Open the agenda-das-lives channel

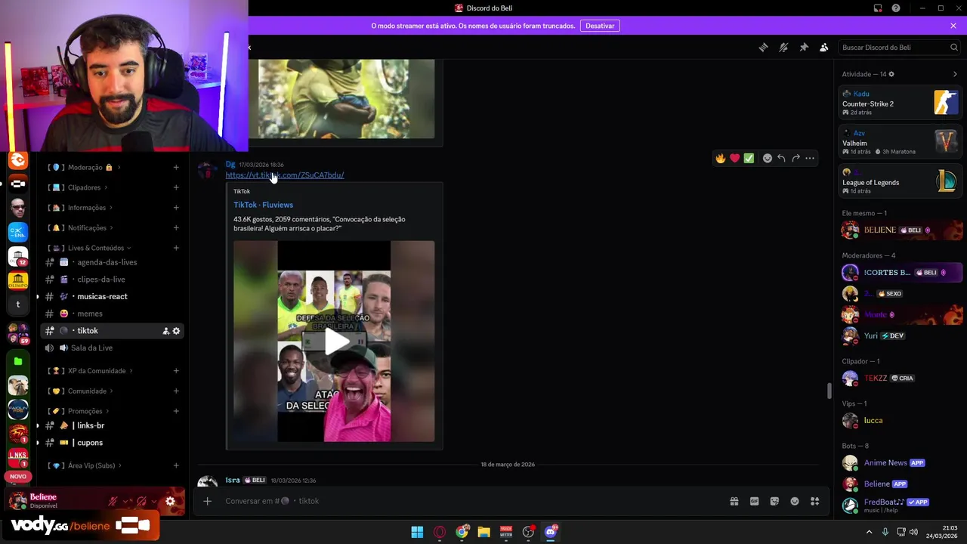pyautogui.click(x=112, y=262)
